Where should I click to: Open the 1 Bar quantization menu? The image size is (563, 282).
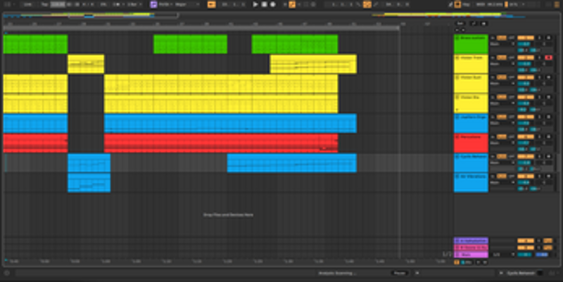pos(132,4)
